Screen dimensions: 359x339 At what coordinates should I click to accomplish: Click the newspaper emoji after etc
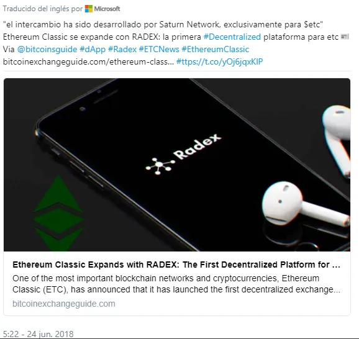[345, 37]
